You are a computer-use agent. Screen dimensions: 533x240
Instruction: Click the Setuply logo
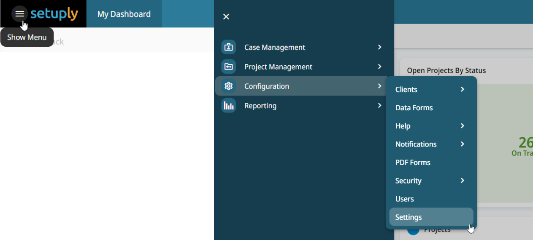(54, 14)
